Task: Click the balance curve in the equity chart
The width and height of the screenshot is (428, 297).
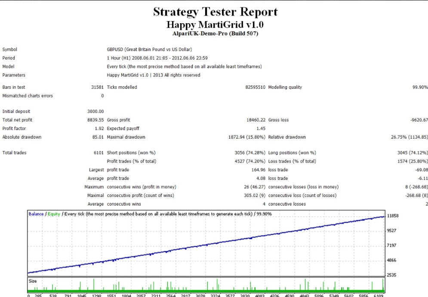Action: [206, 245]
